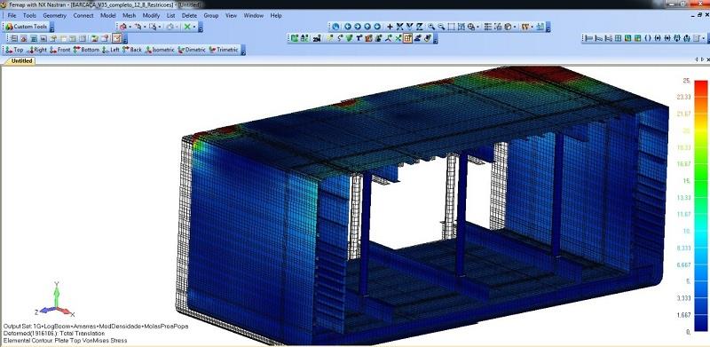Click the Isometric view button

pyautogui.click(x=160, y=50)
